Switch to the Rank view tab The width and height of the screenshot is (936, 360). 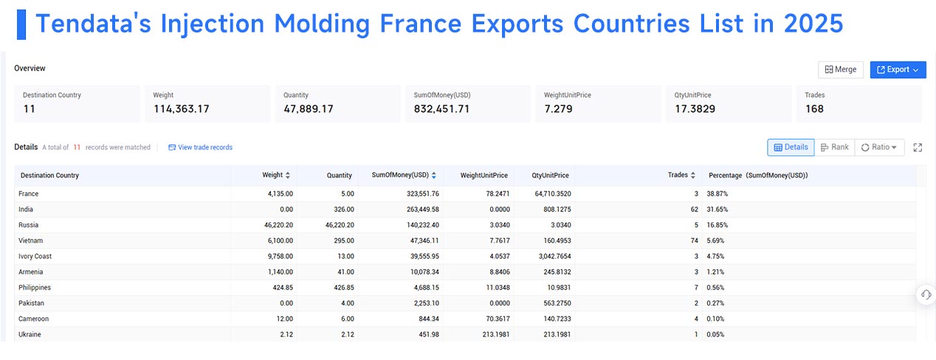tap(834, 147)
